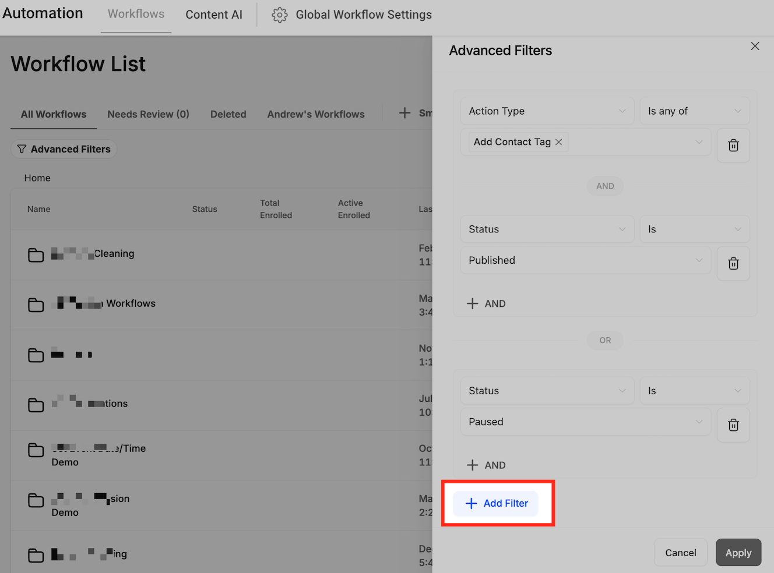Click the Total Enrolled column header
The width and height of the screenshot is (774, 573).
pos(276,209)
